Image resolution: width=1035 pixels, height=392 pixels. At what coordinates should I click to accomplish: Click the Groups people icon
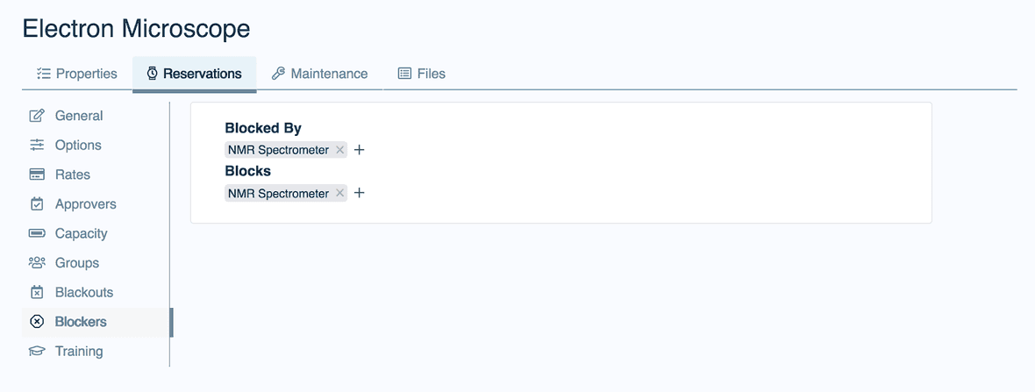point(37,263)
